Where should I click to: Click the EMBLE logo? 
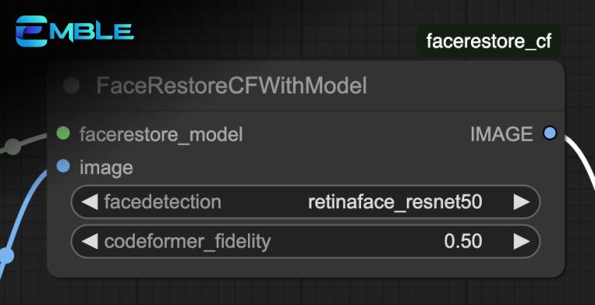(x=74, y=31)
